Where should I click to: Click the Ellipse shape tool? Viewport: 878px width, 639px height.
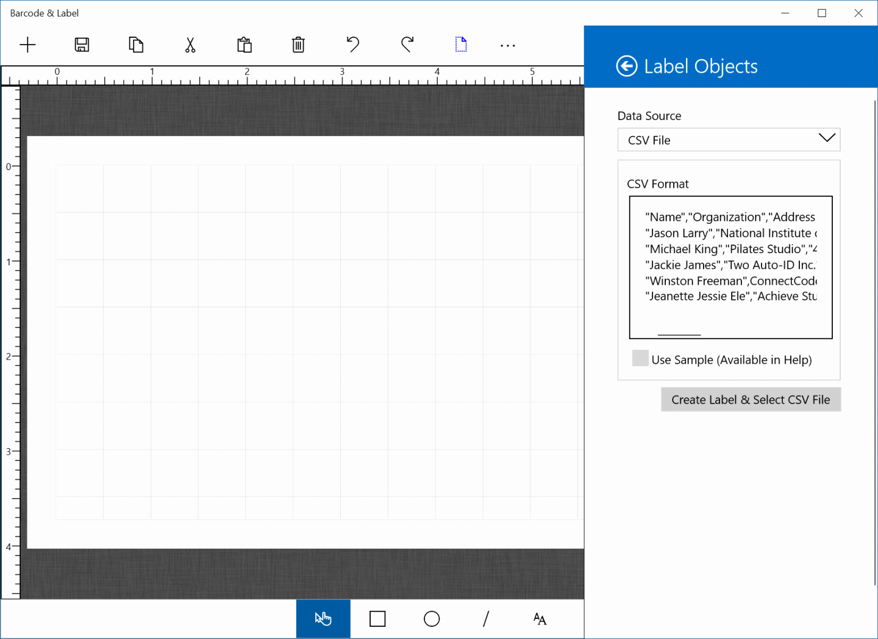pyautogui.click(x=431, y=618)
